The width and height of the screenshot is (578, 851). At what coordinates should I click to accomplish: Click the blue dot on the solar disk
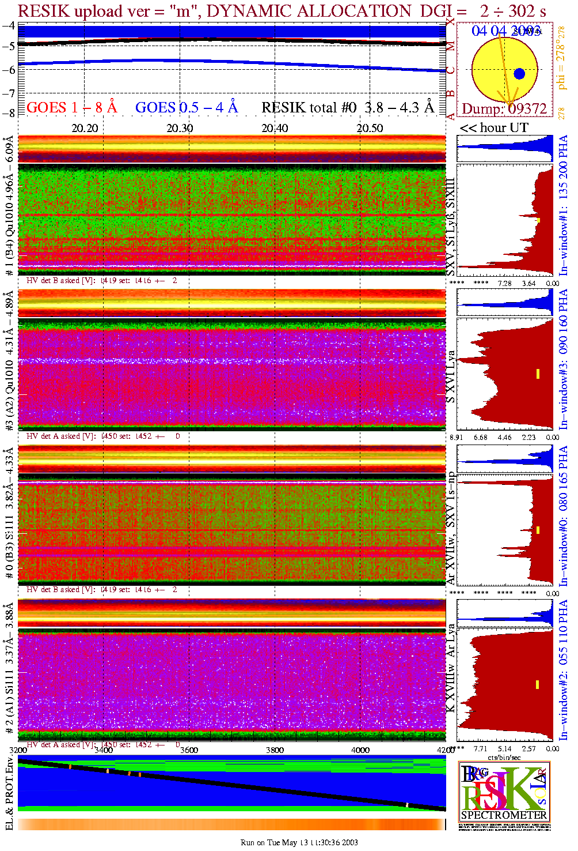519,74
